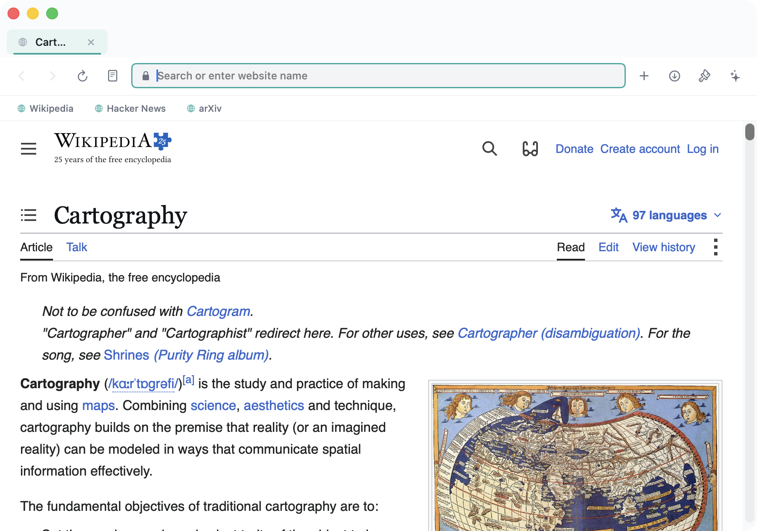
Task: Open Shrines (Purity Ring album) link
Action: pyautogui.click(x=186, y=355)
